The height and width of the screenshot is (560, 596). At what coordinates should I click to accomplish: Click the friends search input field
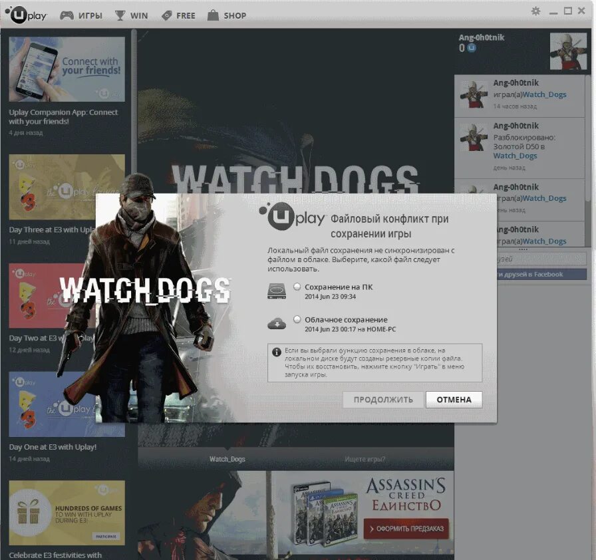[541, 259]
